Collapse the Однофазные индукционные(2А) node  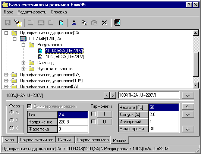click(6, 33)
